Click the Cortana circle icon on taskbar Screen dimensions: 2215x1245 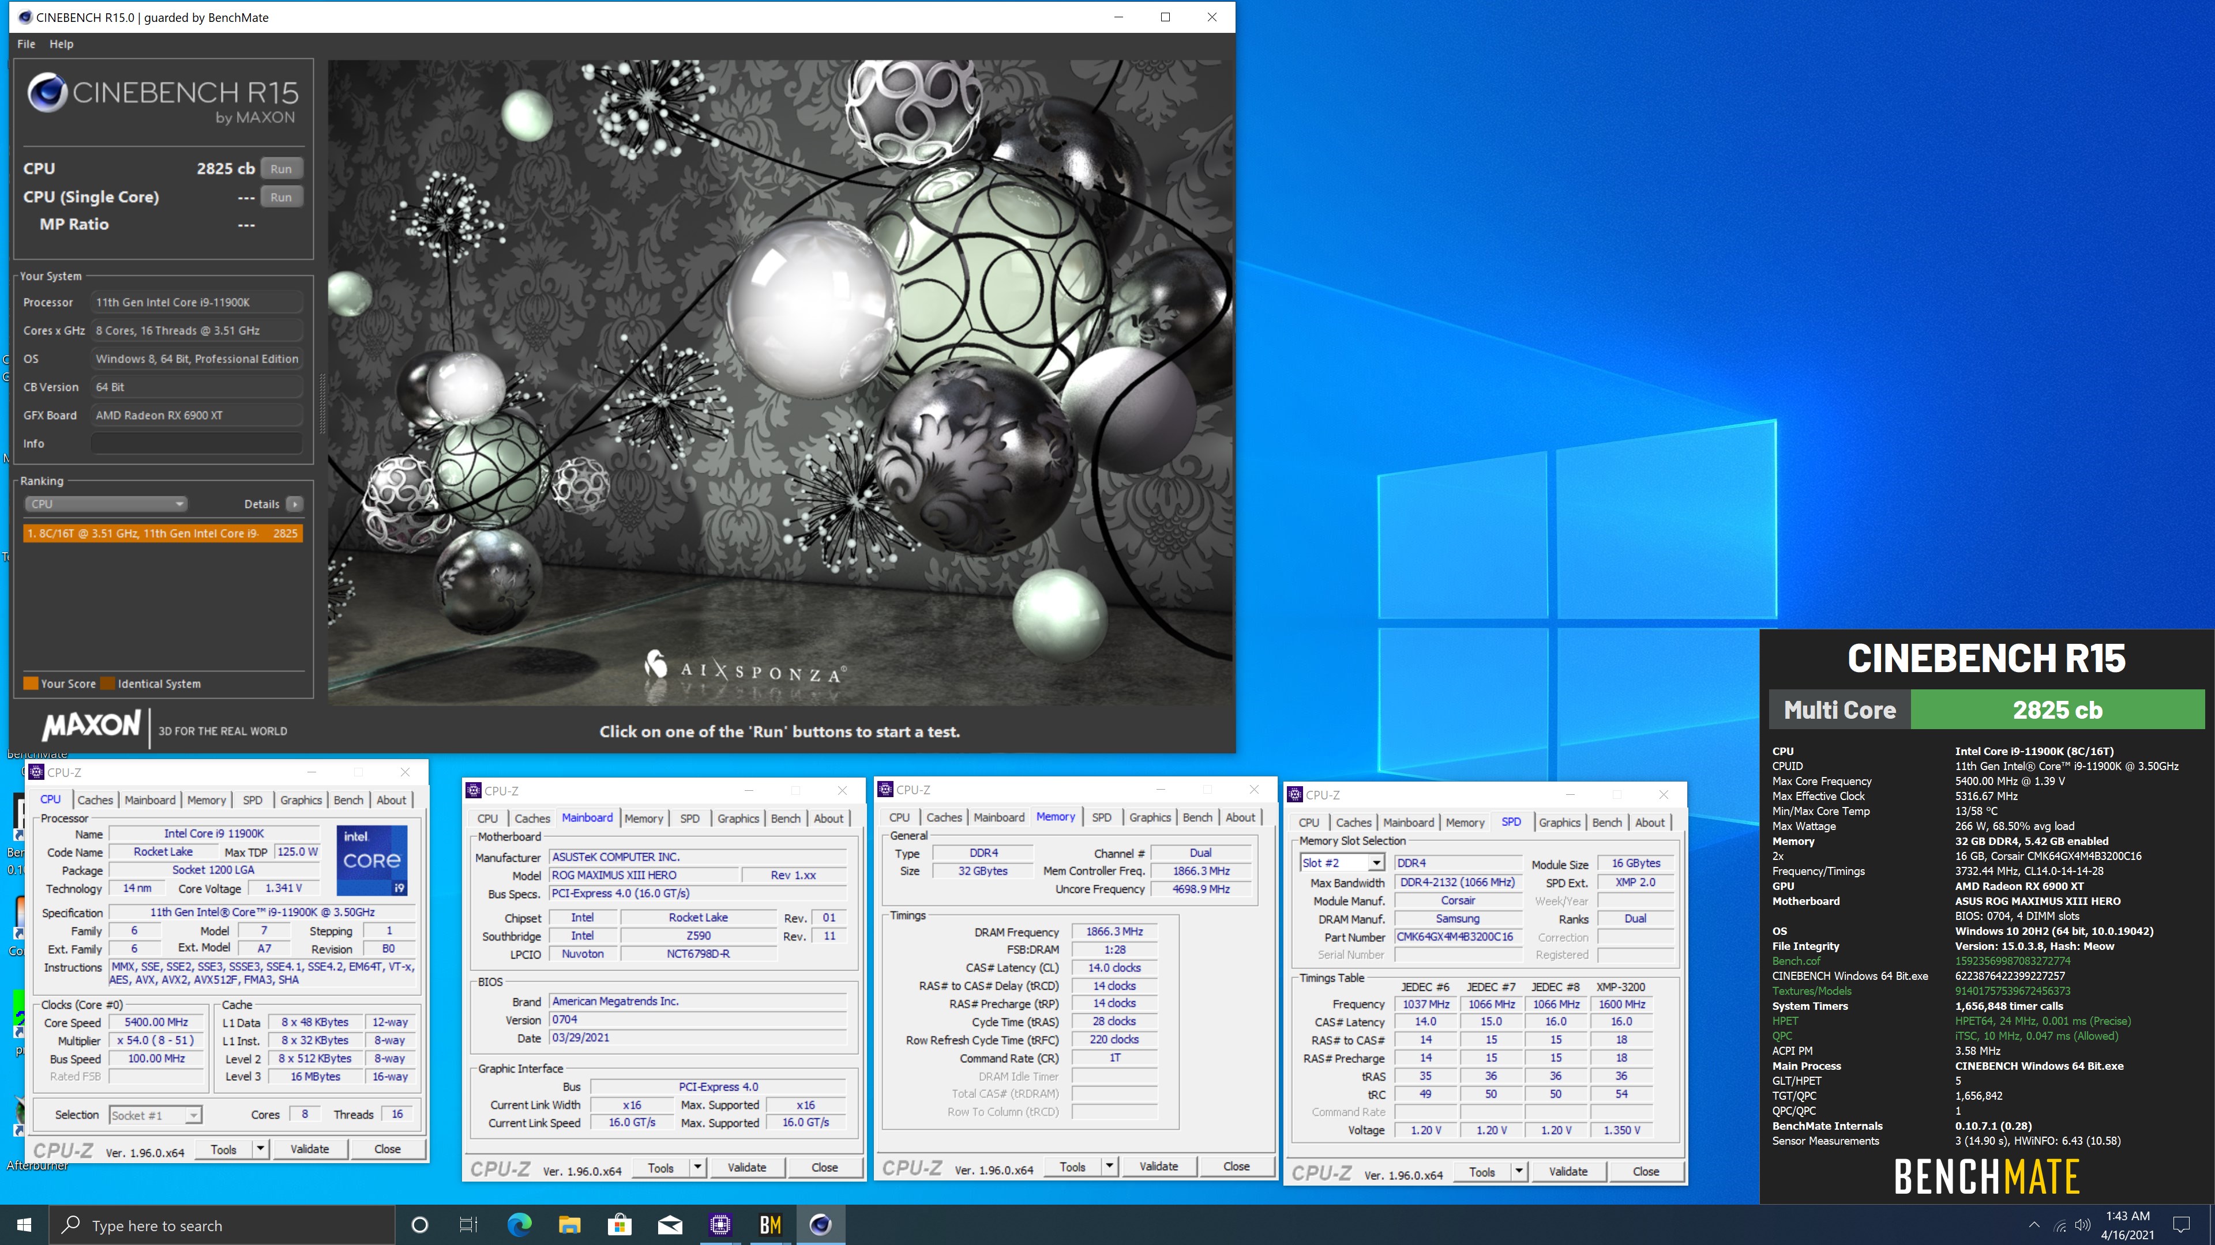click(419, 1224)
